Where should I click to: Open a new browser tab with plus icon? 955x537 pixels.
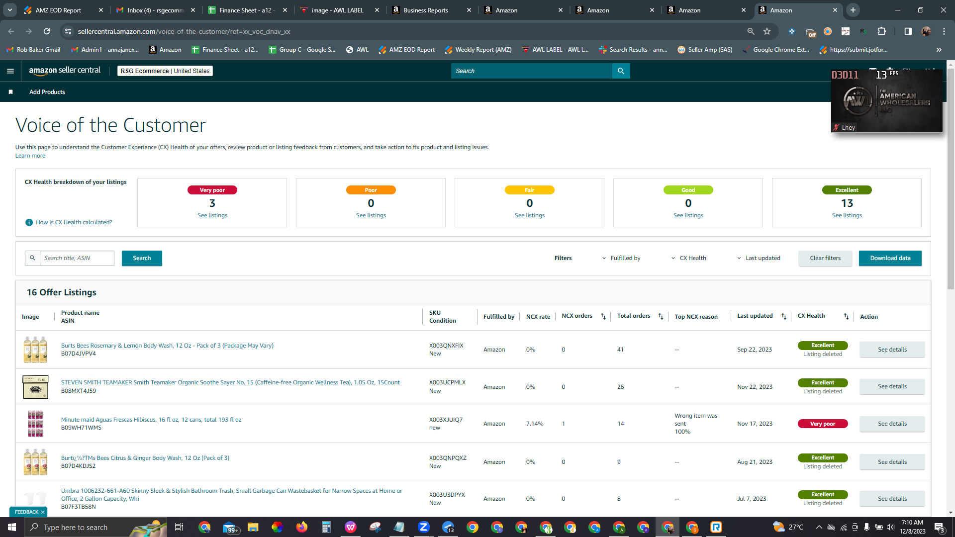point(853,10)
